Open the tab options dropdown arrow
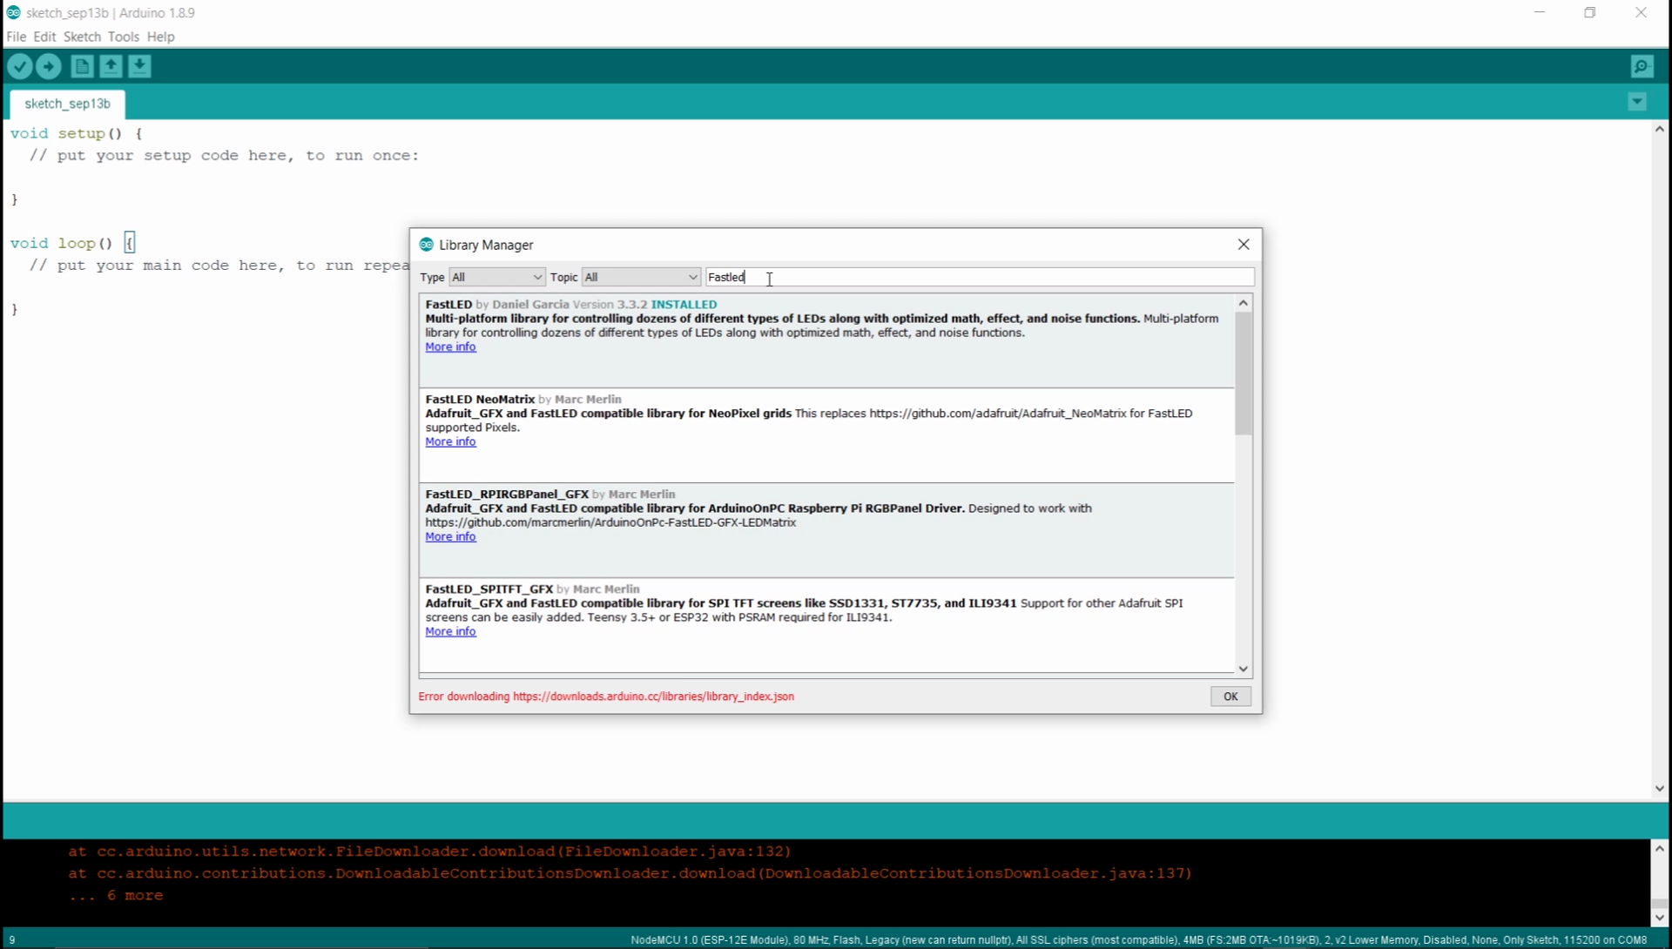The width and height of the screenshot is (1672, 949). tap(1637, 102)
